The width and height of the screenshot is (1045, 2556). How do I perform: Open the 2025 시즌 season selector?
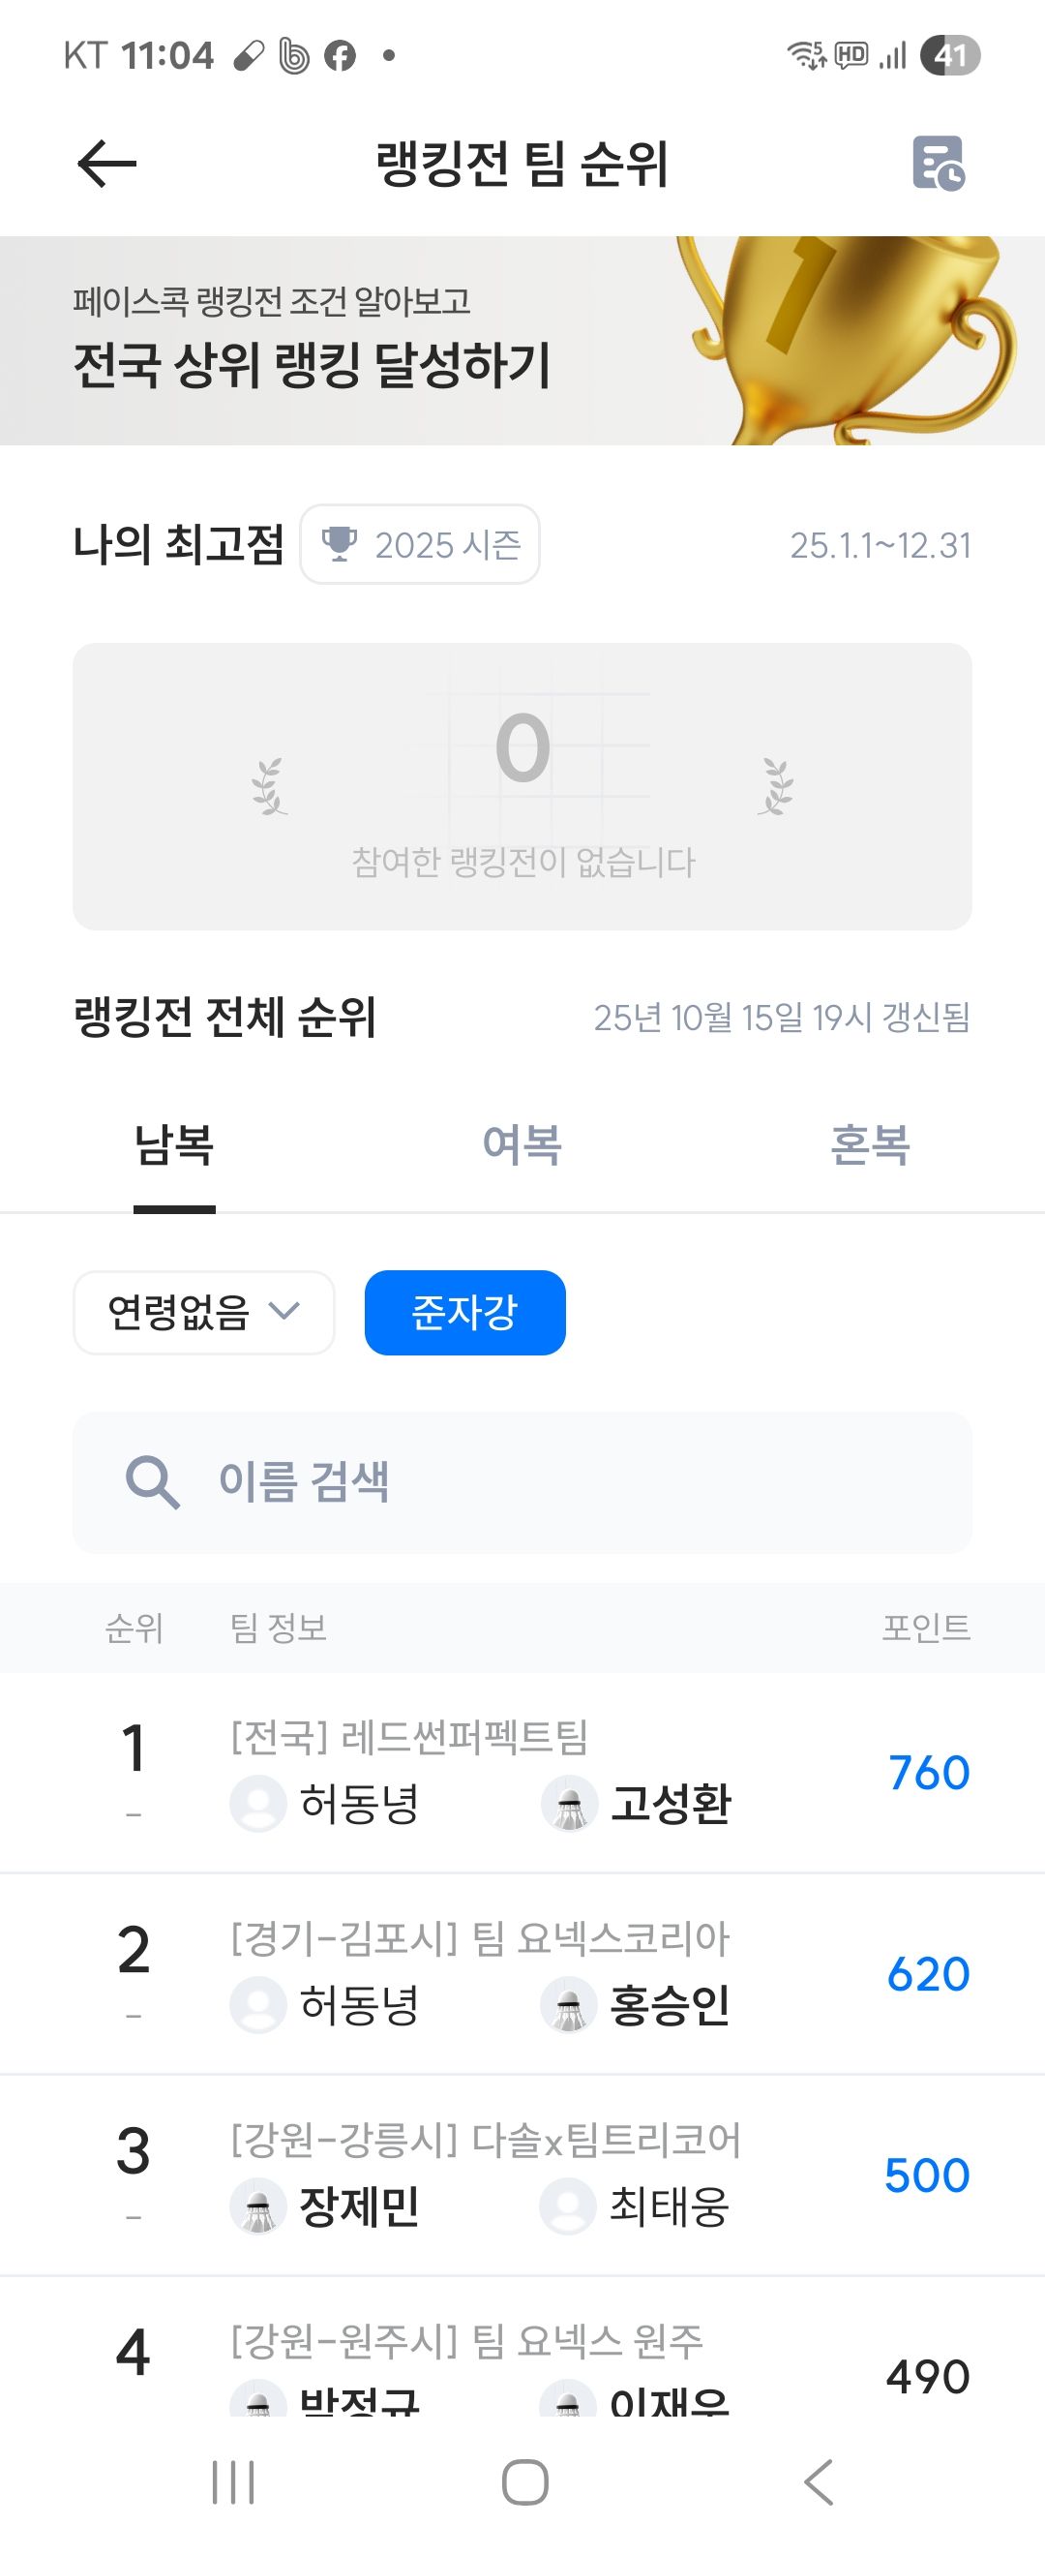click(x=420, y=544)
